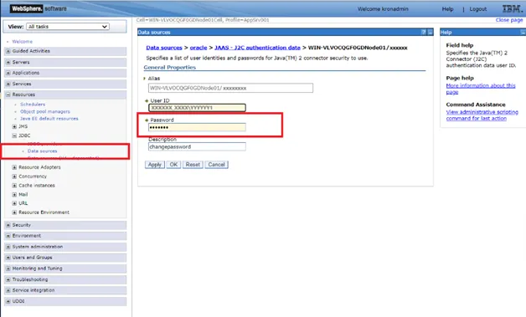Go to JAAS - J2C authentication data breadcrumb
Screen dimensions: 526x317
pos(257,48)
